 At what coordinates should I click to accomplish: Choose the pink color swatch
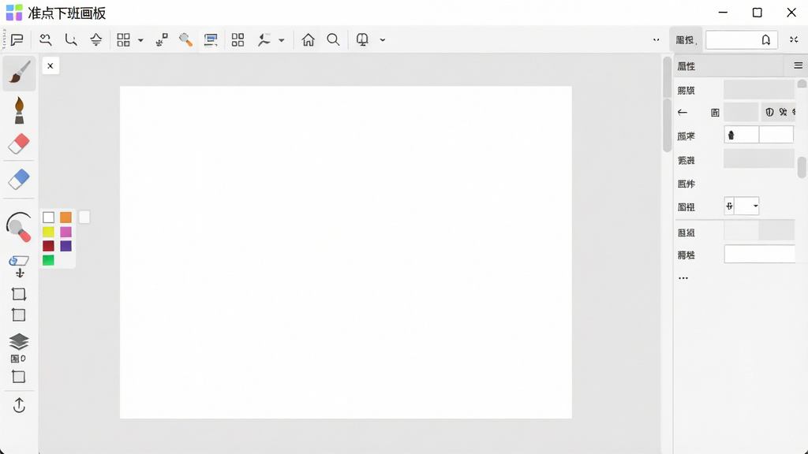click(65, 232)
